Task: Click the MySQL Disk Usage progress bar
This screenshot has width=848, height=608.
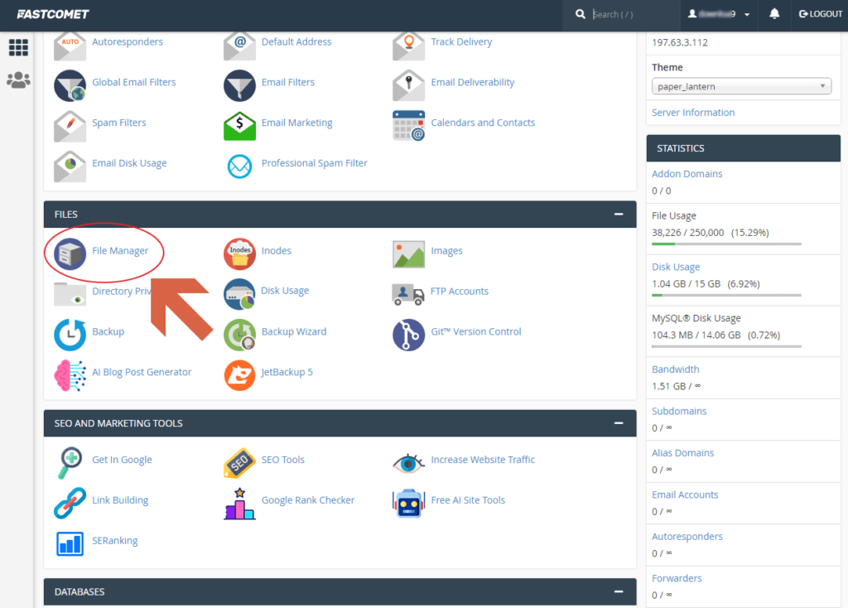Action: point(726,346)
